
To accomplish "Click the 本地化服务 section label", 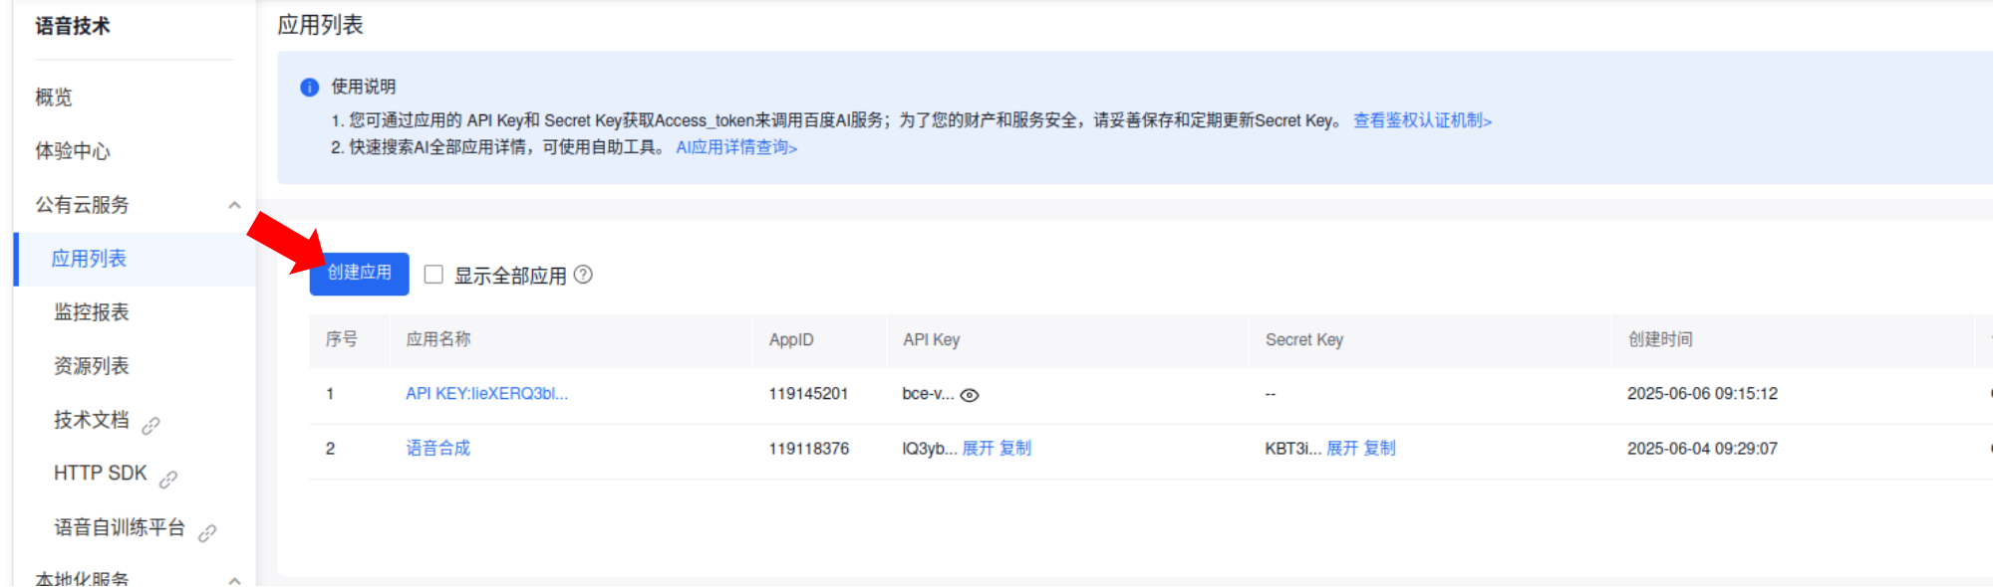I will click(x=83, y=578).
